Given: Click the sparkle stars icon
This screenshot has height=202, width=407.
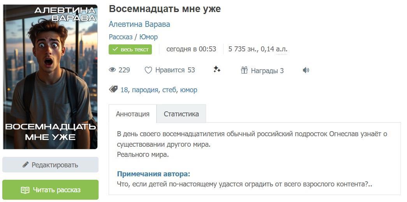Looking at the screenshot, I should click(217, 70).
